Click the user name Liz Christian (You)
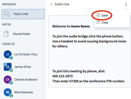 pos(26,54)
